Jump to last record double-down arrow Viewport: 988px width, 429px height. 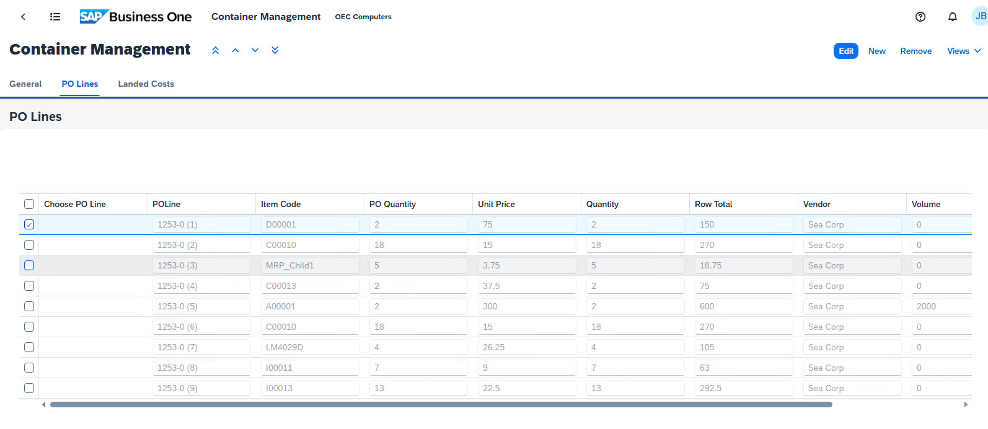click(x=275, y=50)
